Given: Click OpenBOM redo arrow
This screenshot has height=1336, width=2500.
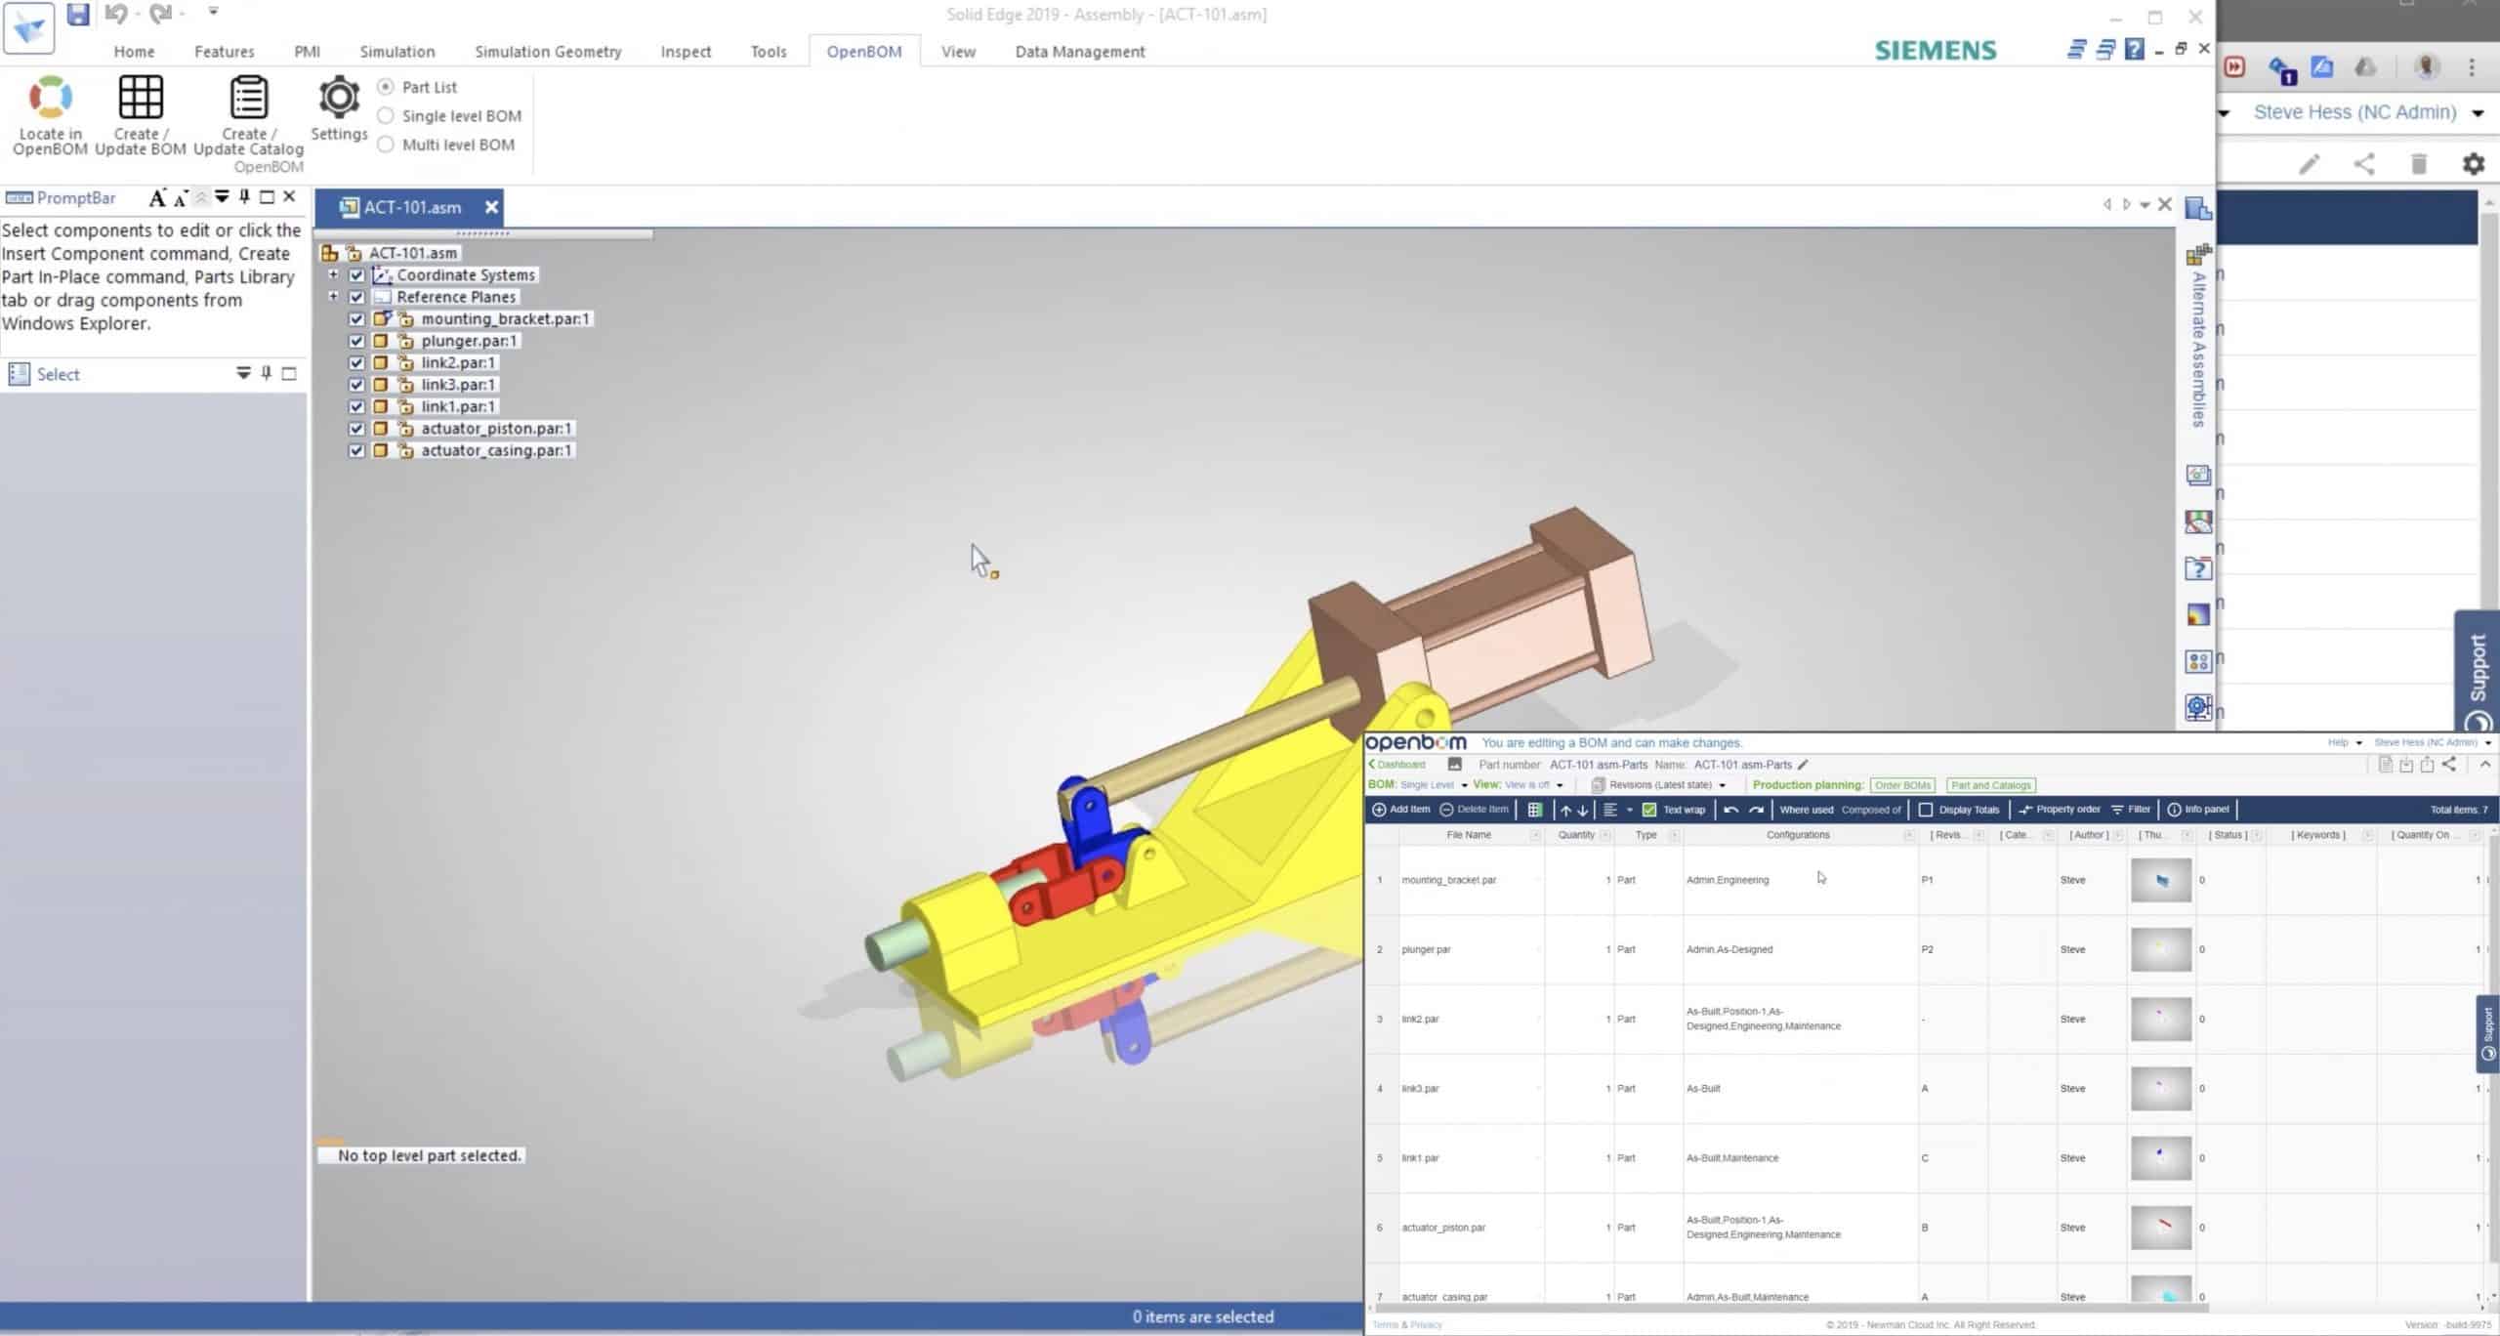Looking at the screenshot, I should [x=1756, y=810].
